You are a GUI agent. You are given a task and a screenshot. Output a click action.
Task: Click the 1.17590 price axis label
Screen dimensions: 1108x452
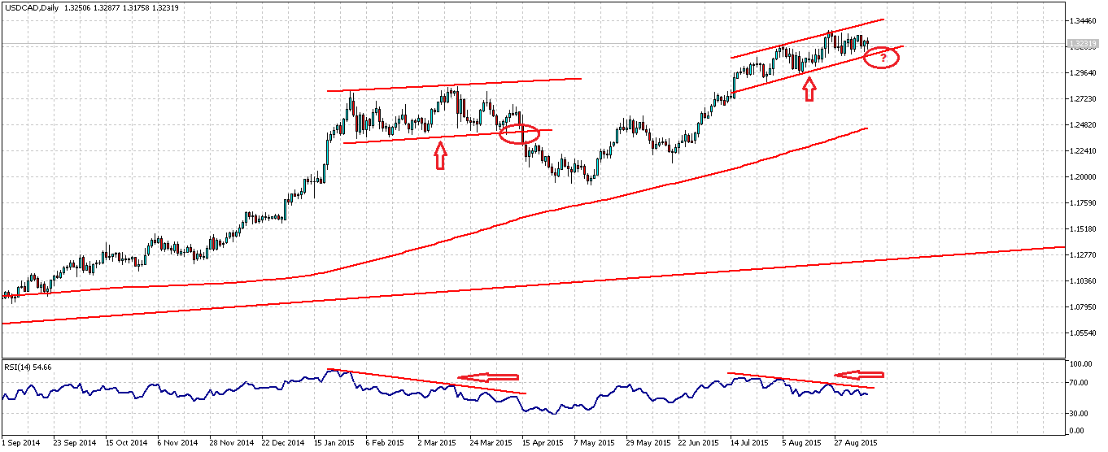1084,203
